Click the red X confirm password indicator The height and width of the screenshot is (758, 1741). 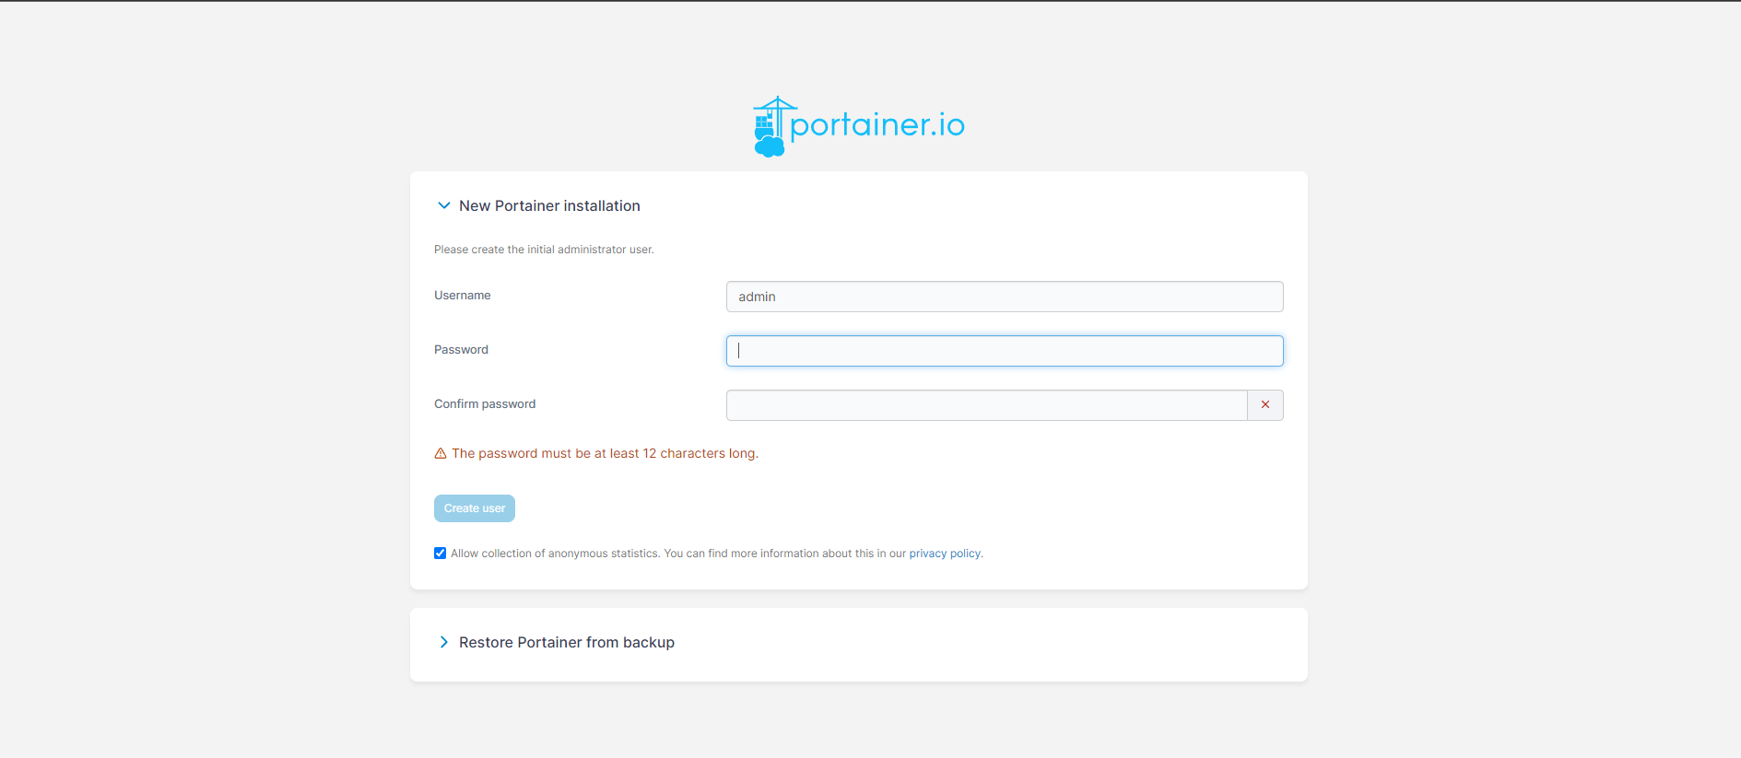coord(1265,405)
